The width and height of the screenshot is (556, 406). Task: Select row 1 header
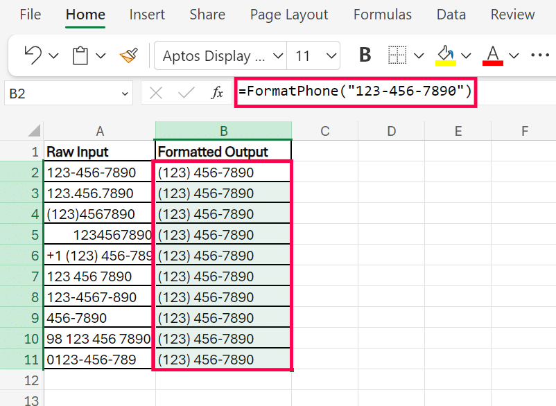(x=21, y=152)
